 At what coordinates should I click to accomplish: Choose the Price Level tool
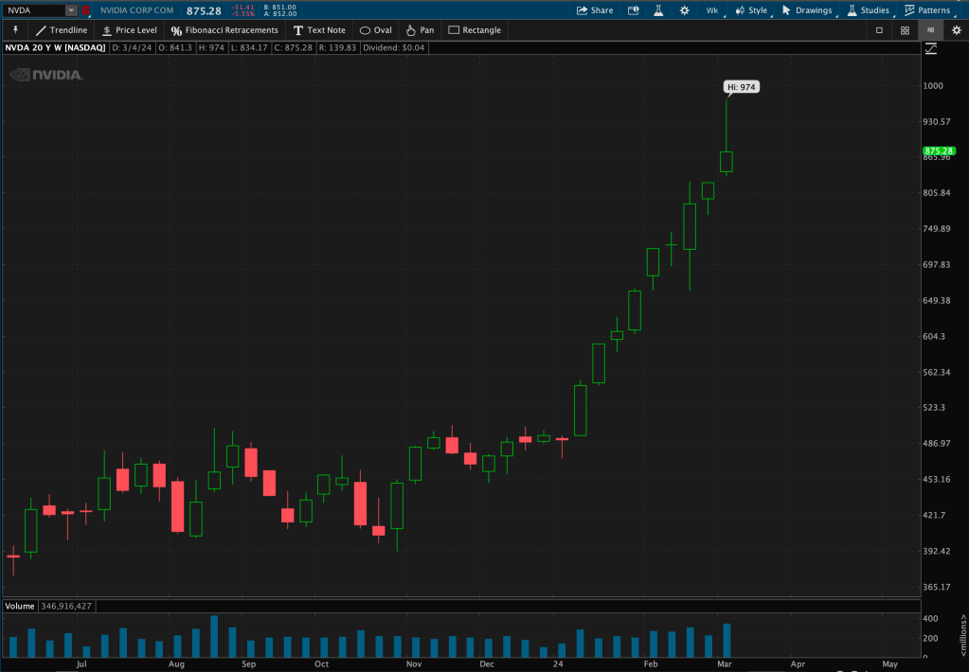[129, 30]
